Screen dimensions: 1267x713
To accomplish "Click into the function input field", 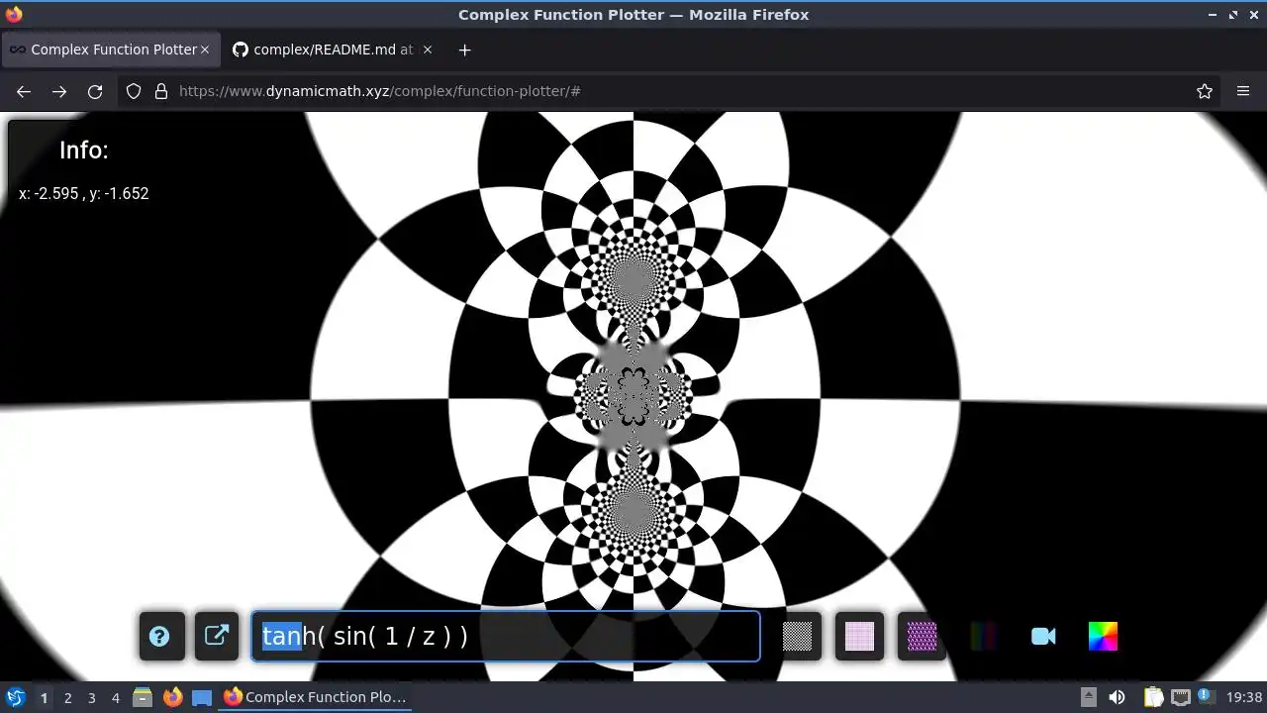I will click(x=506, y=636).
